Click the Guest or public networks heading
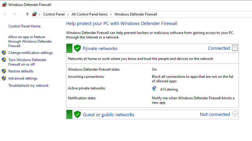This screenshot has height=141, width=252. pyautogui.click(x=108, y=115)
